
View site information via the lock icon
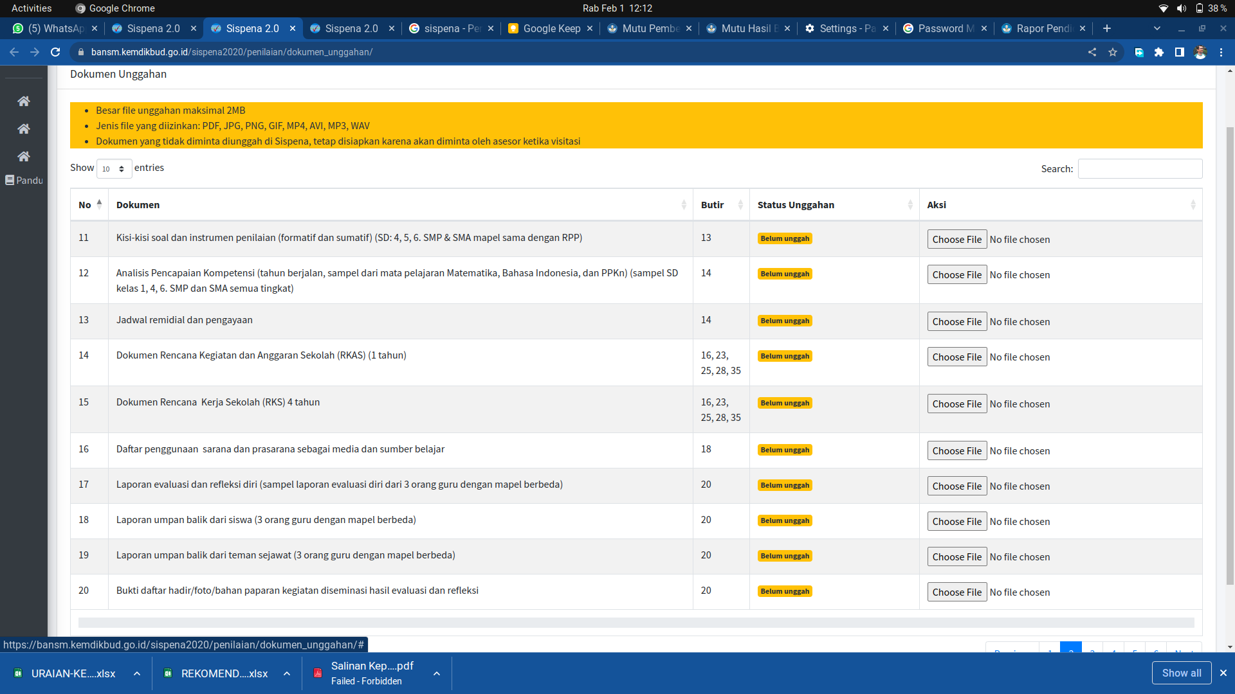coord(80,52)
